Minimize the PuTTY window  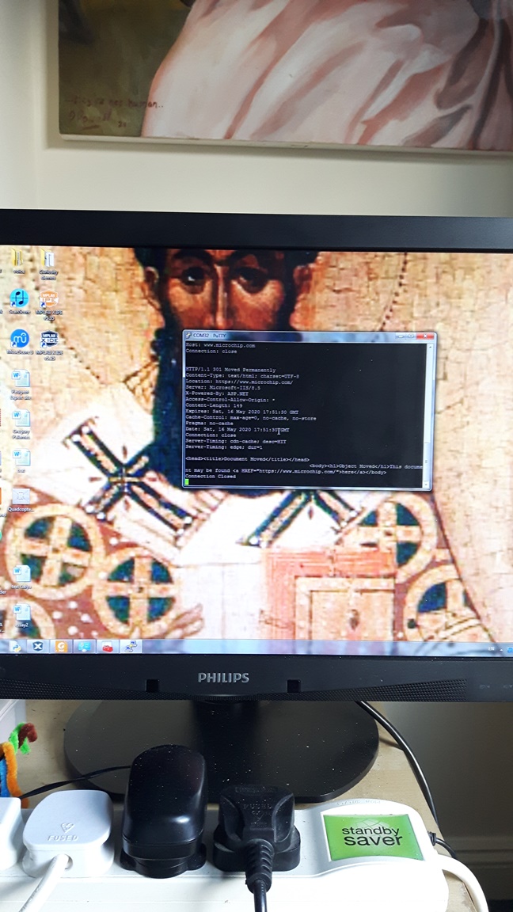[x=400, y=336]
